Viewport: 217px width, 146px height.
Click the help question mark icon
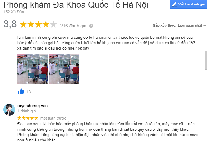pos(91,26)
